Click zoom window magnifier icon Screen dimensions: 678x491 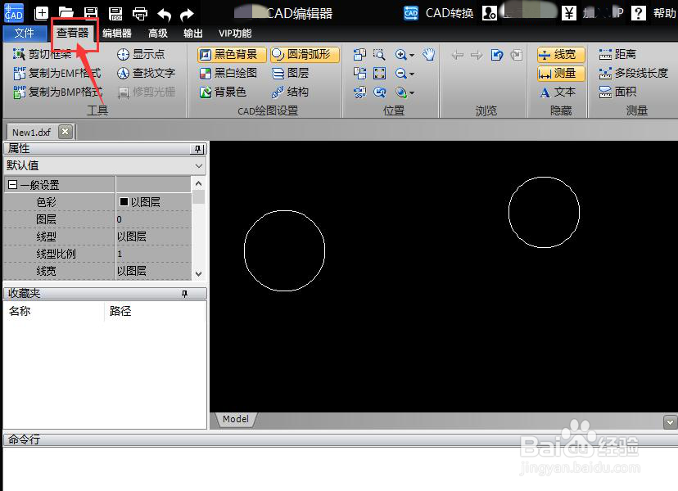point(379,55)
